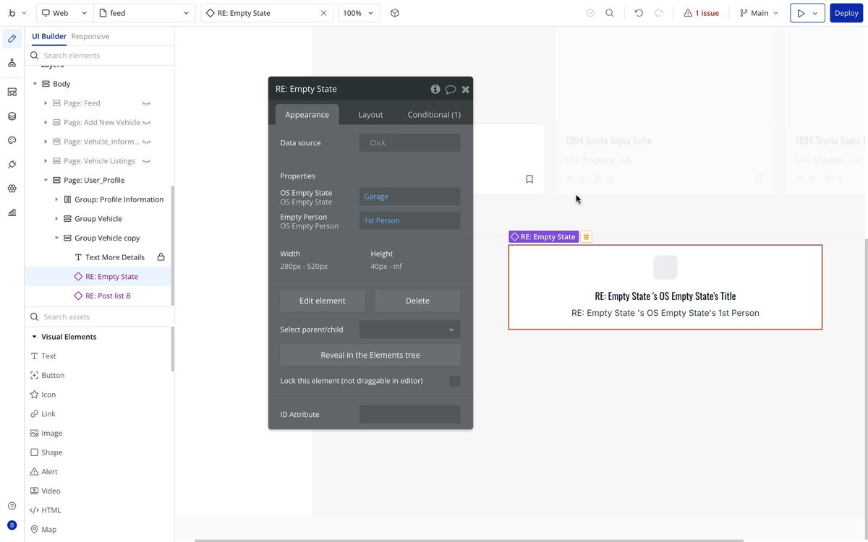
Task: Open the preview options dropdown arrow
Action: point(815,13)
